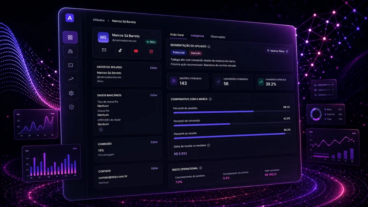Select the Potencial segment tag
Screen dimensions: 368x207
coord(178,52)
